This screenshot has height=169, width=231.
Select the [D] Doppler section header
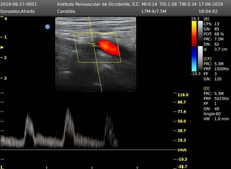point(206,88)
